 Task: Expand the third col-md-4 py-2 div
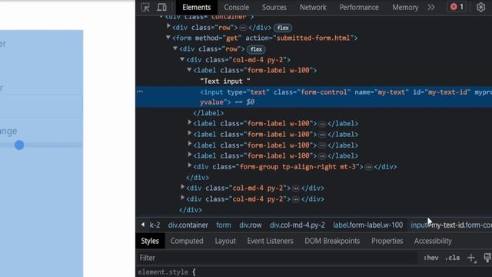(x=183, y=198)
